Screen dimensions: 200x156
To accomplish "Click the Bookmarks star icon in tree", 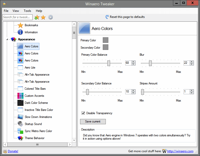I will (20, 25).
